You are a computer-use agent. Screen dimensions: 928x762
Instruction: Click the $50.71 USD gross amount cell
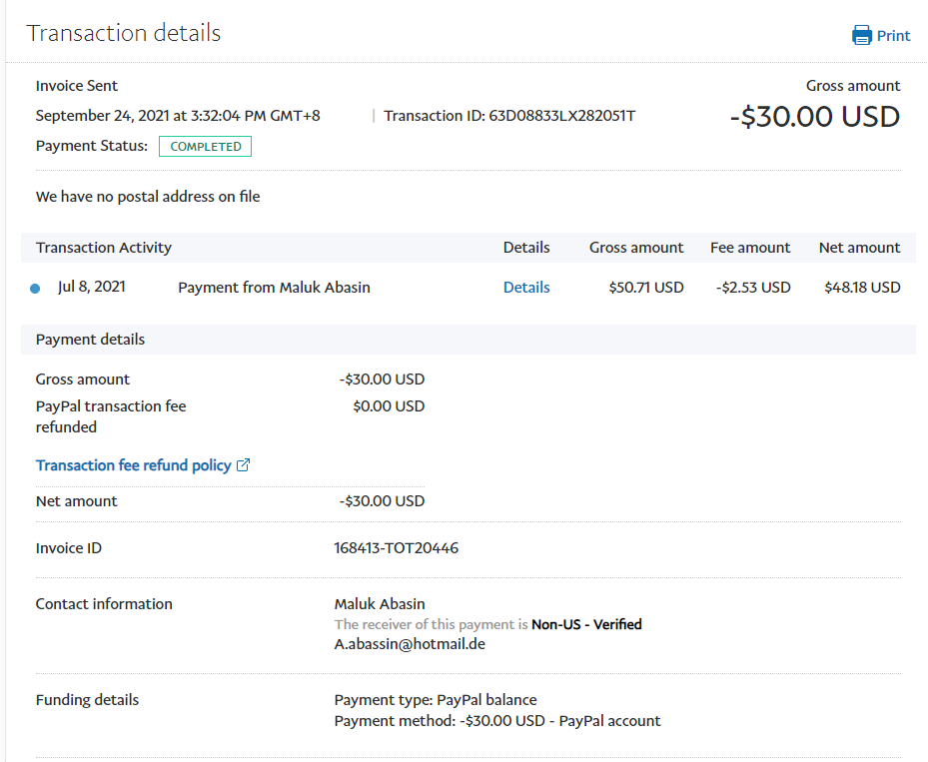[645, 288]
